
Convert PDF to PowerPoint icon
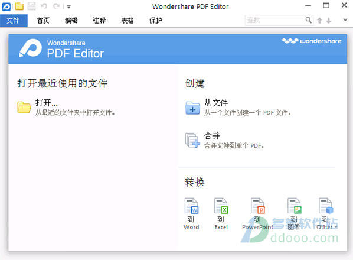click(258, 206)
